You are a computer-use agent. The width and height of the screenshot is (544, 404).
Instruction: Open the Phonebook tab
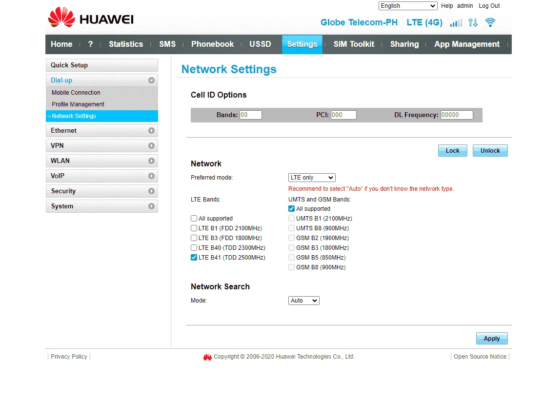[212, 44]
